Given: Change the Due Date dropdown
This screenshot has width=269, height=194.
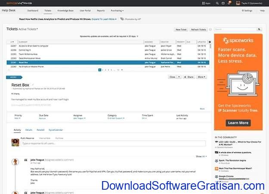Looking at the screenshot, I should [x=42, y=118].
